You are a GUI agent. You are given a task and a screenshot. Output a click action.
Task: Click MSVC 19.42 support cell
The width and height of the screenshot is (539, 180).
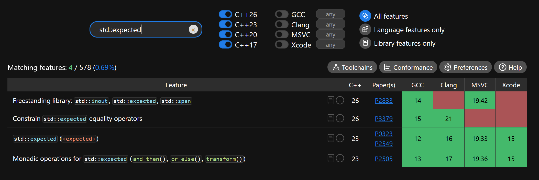(x=480, y=100)
